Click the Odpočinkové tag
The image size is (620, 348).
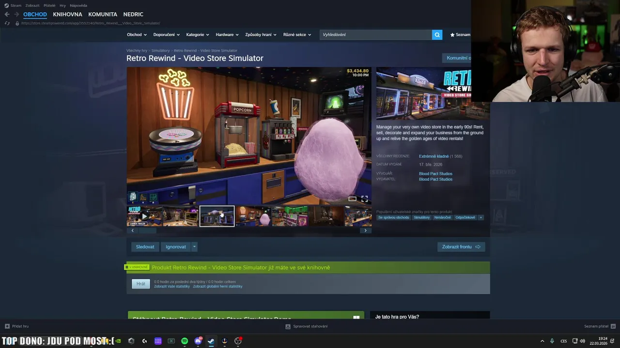465,217
